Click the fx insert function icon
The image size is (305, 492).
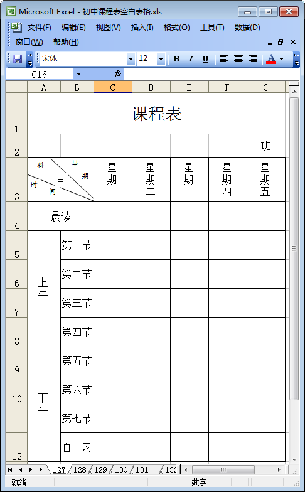(x=118, y=74)
